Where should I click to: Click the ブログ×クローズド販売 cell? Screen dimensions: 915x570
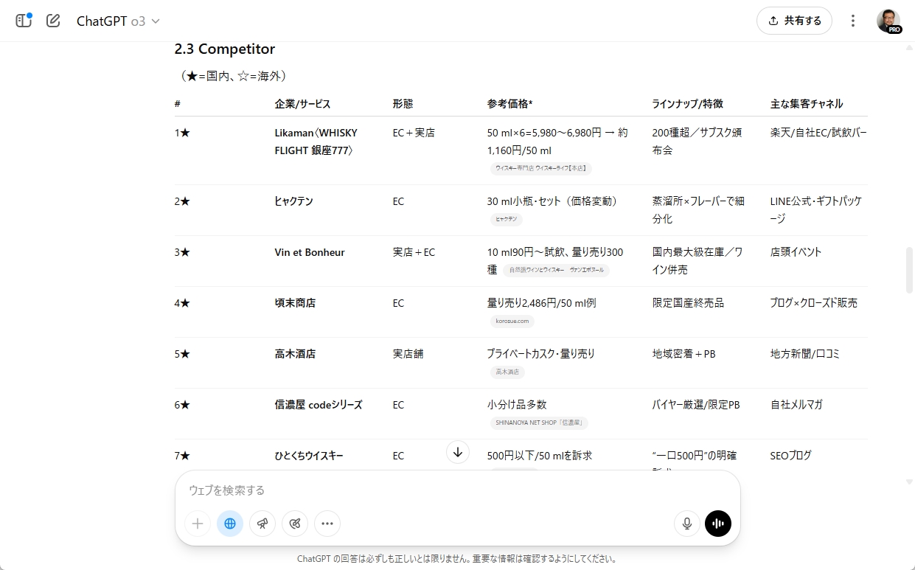click(814, 303)
